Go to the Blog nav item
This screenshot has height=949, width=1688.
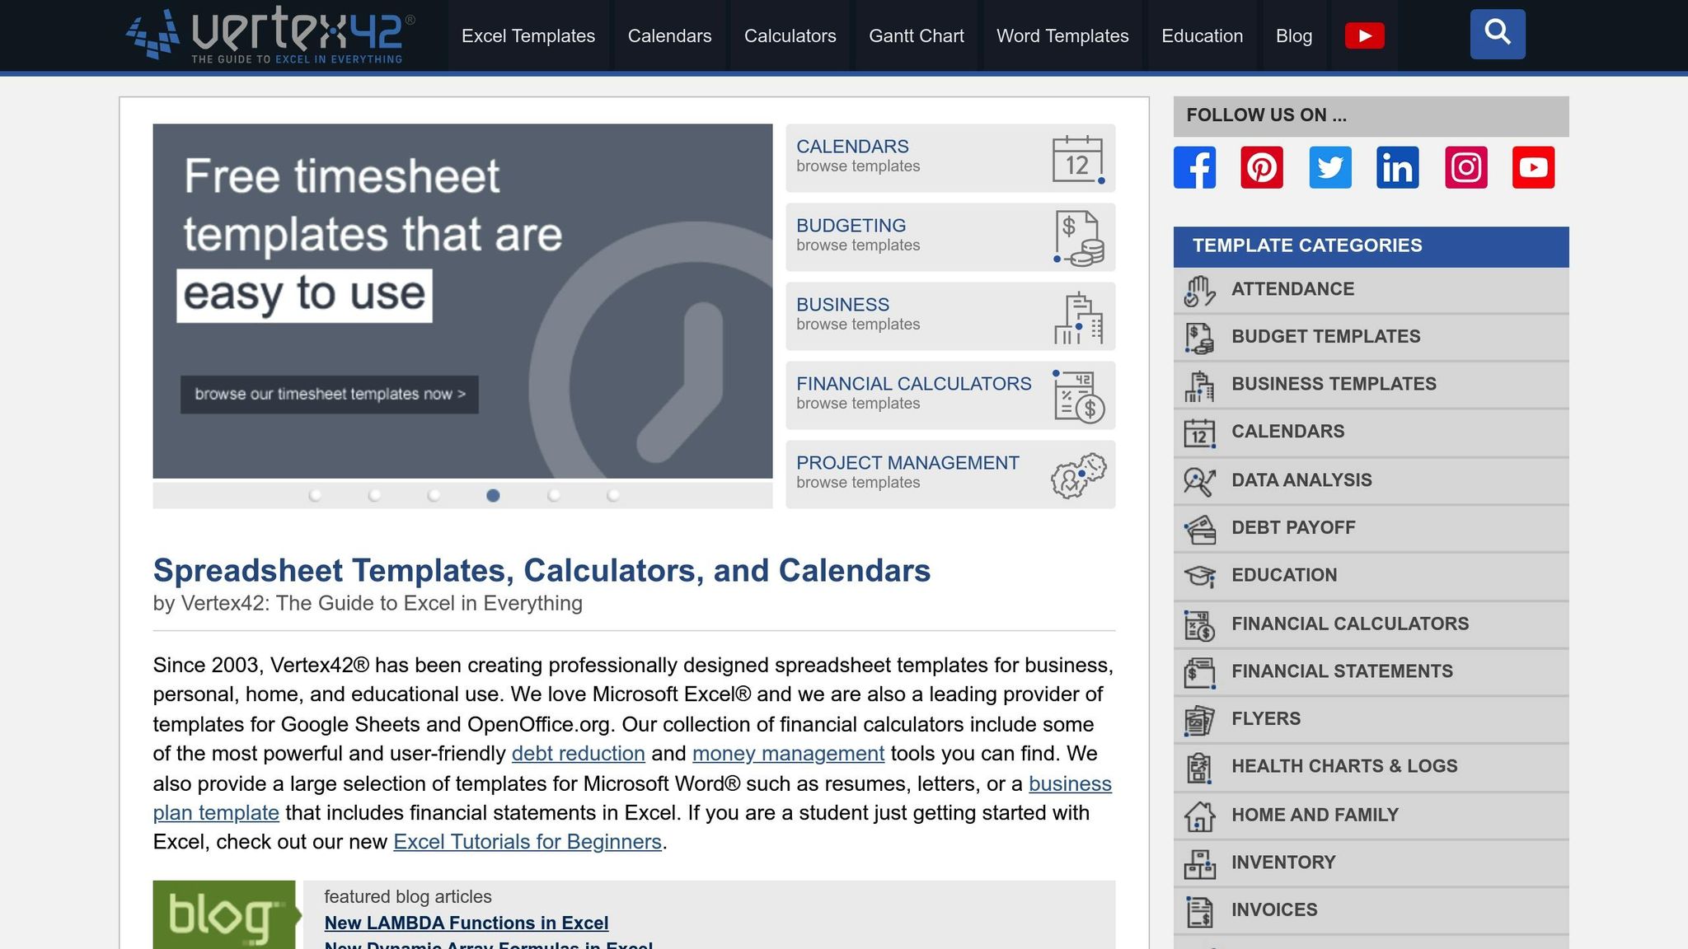[x=1294, y=36]
